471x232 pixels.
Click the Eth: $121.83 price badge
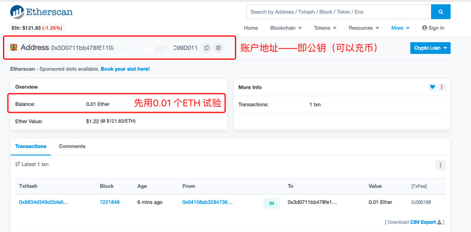[37, 28]
